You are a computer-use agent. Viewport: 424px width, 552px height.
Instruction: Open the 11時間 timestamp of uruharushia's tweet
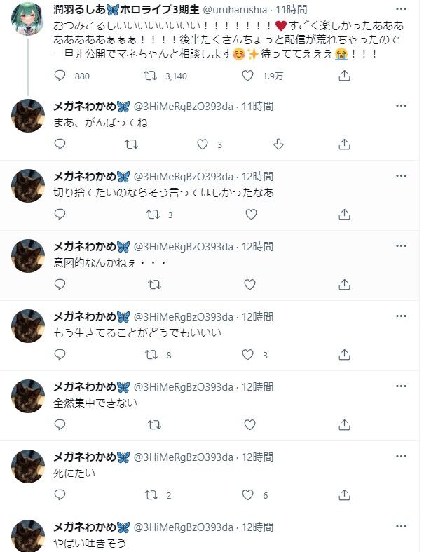click(292, 10)
